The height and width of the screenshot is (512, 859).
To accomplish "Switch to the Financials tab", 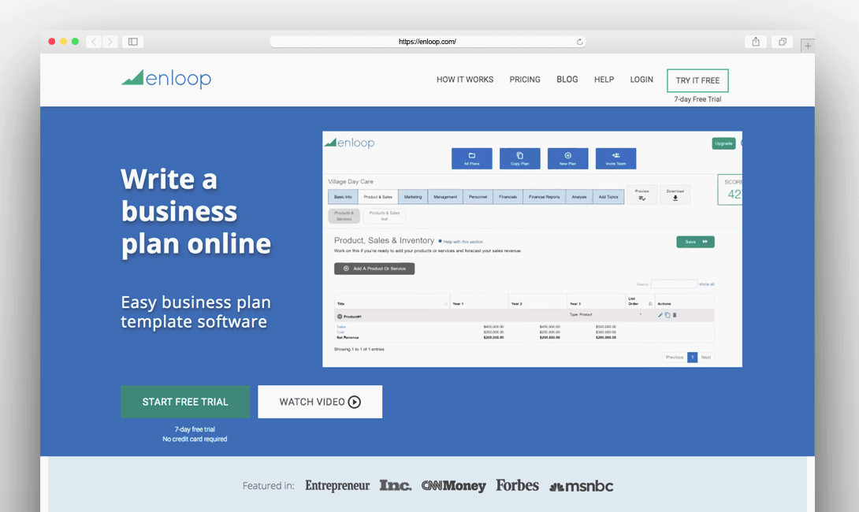I will pyautogui.click(x=508, y=197).
